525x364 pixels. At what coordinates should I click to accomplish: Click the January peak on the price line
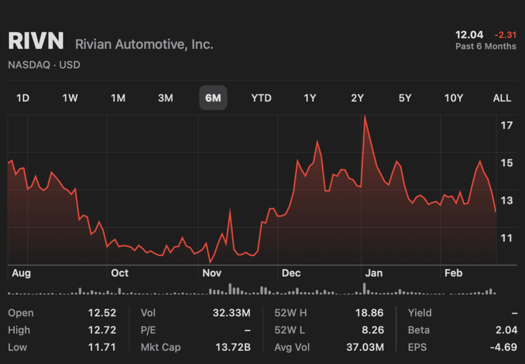(365, 116)
